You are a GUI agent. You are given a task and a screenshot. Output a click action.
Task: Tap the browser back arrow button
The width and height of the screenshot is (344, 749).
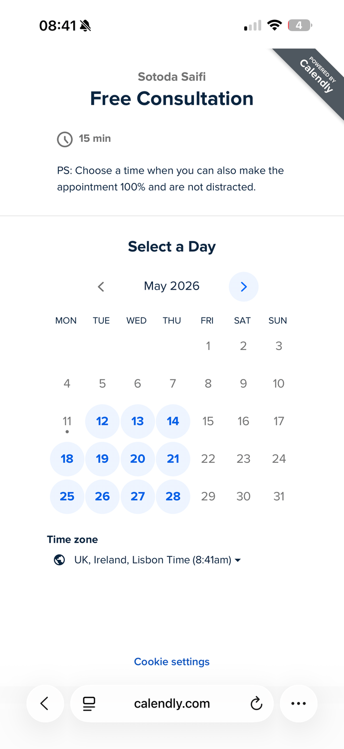click(45, 704)
